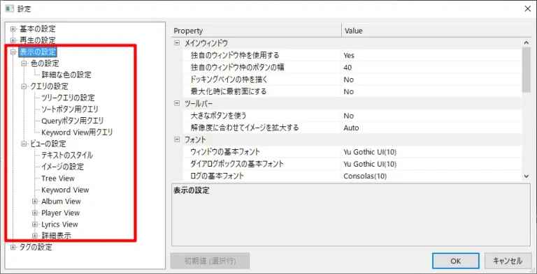
Task: Collapse the クエリの設定 branch
Action: click(24, 86)
